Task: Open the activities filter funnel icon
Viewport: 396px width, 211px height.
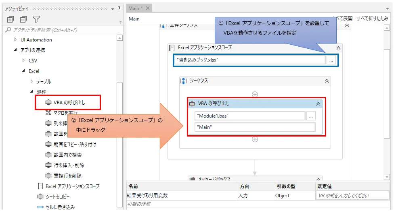Action: coord(36,19)
